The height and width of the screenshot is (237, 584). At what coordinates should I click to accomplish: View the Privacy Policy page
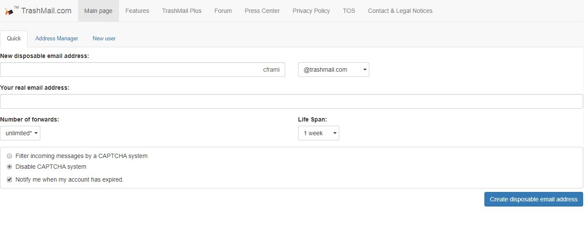tap(311, 11)
